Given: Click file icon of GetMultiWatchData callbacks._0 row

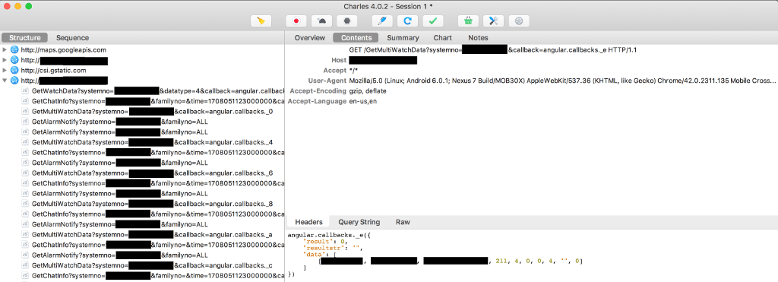Looking at the screenshot, I should [x=25, y=112].
